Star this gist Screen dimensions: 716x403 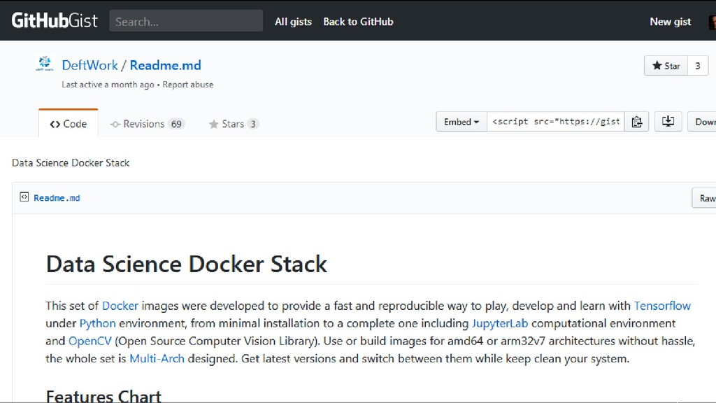point(666,66)
